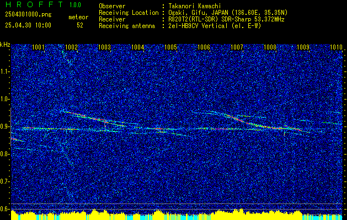The width and height of the screenshot is (347, 220).
Task: Click the 1010 time marker
Action: tap(336, 47)
